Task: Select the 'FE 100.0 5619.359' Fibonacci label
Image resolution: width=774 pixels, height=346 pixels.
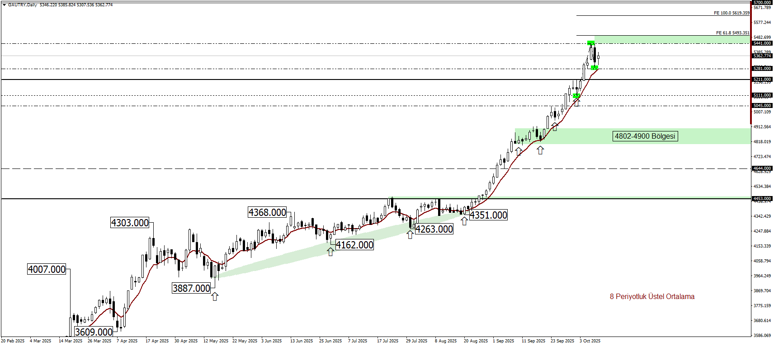Action: [x=732, y=13]
